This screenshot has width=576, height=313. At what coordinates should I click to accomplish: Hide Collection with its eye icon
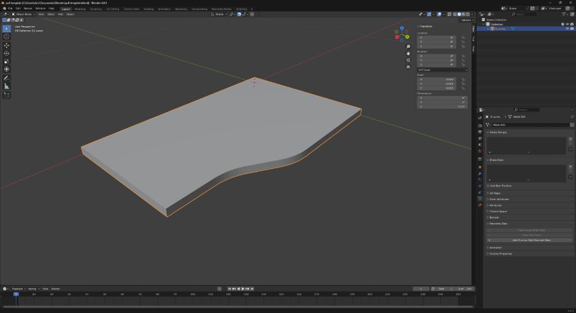click(567, 24)
